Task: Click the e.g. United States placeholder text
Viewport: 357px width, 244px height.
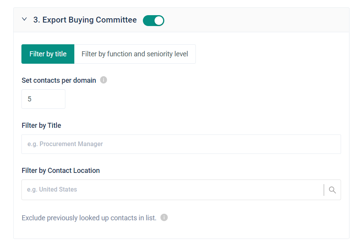Action: [52, 190]
